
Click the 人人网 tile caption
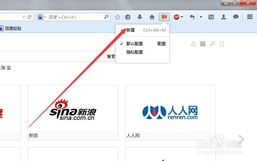[133, 136]
